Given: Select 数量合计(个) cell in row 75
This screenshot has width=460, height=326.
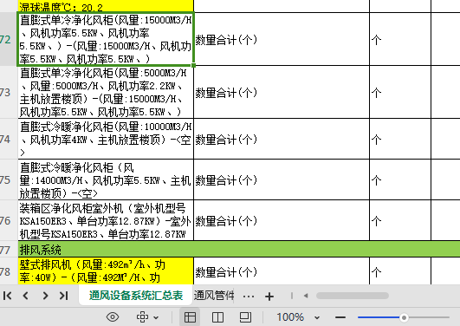Looking at the screenshot, I should coord(282,179).
